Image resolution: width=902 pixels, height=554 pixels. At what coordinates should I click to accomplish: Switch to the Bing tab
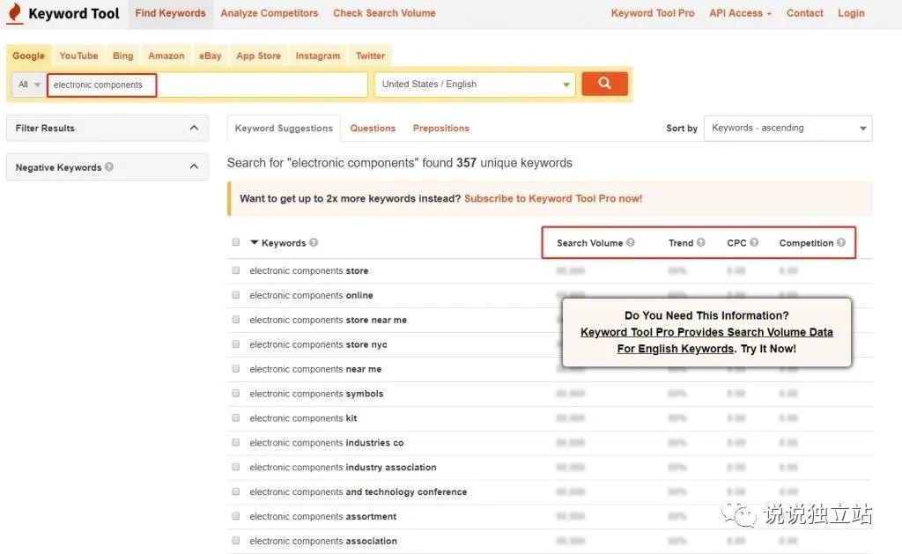click(123, 55)
